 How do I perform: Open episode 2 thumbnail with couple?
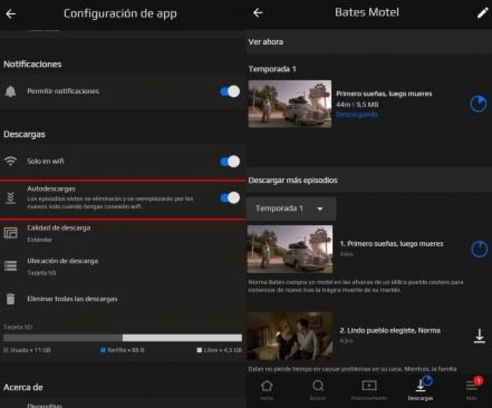[290, 336]
